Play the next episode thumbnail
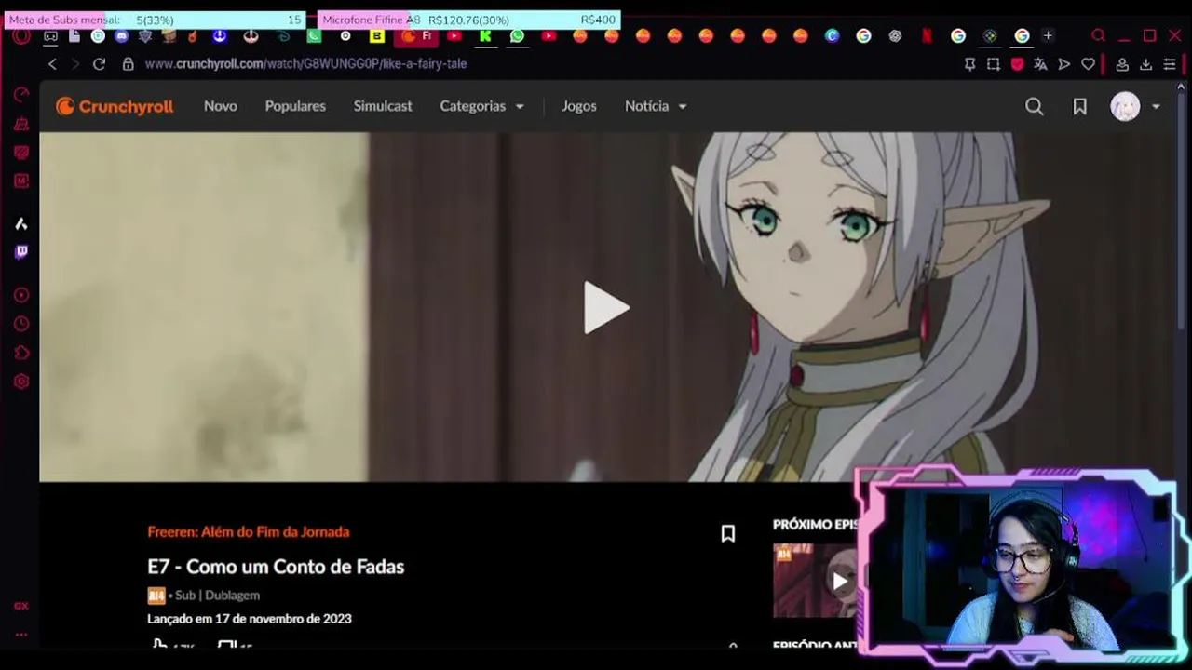1192x670 pixels. (x=839, y=582)
